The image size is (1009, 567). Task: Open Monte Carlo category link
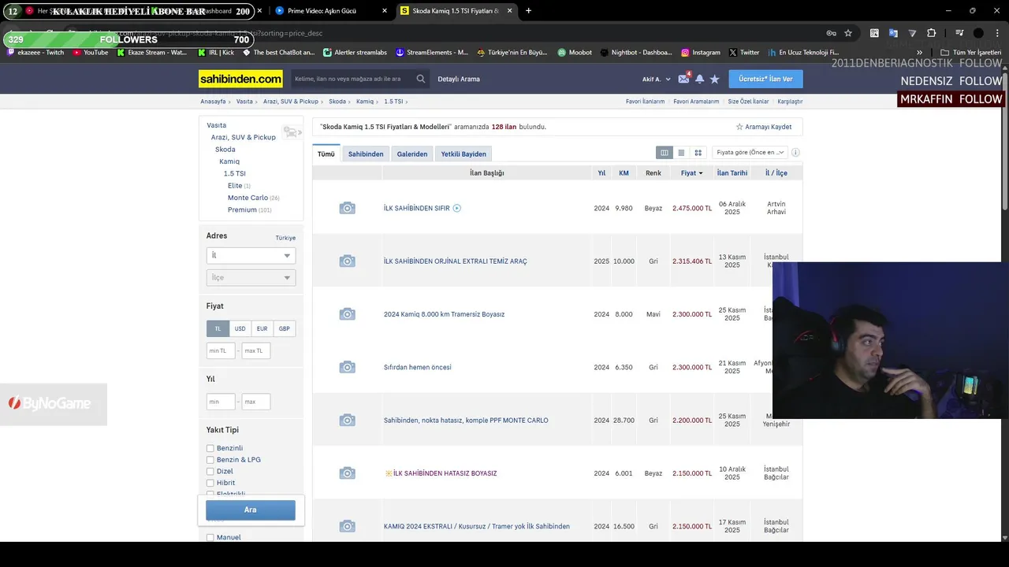[x=248, y=198]
